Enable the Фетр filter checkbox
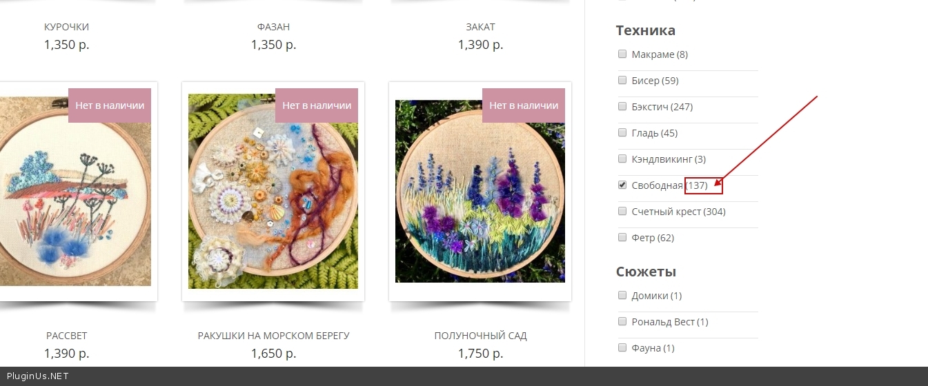 click(x=622, y=237)
